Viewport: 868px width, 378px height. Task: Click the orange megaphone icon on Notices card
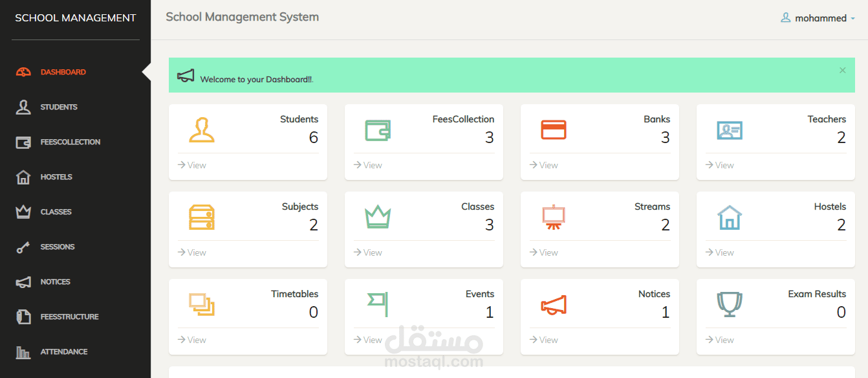(554, 305)
